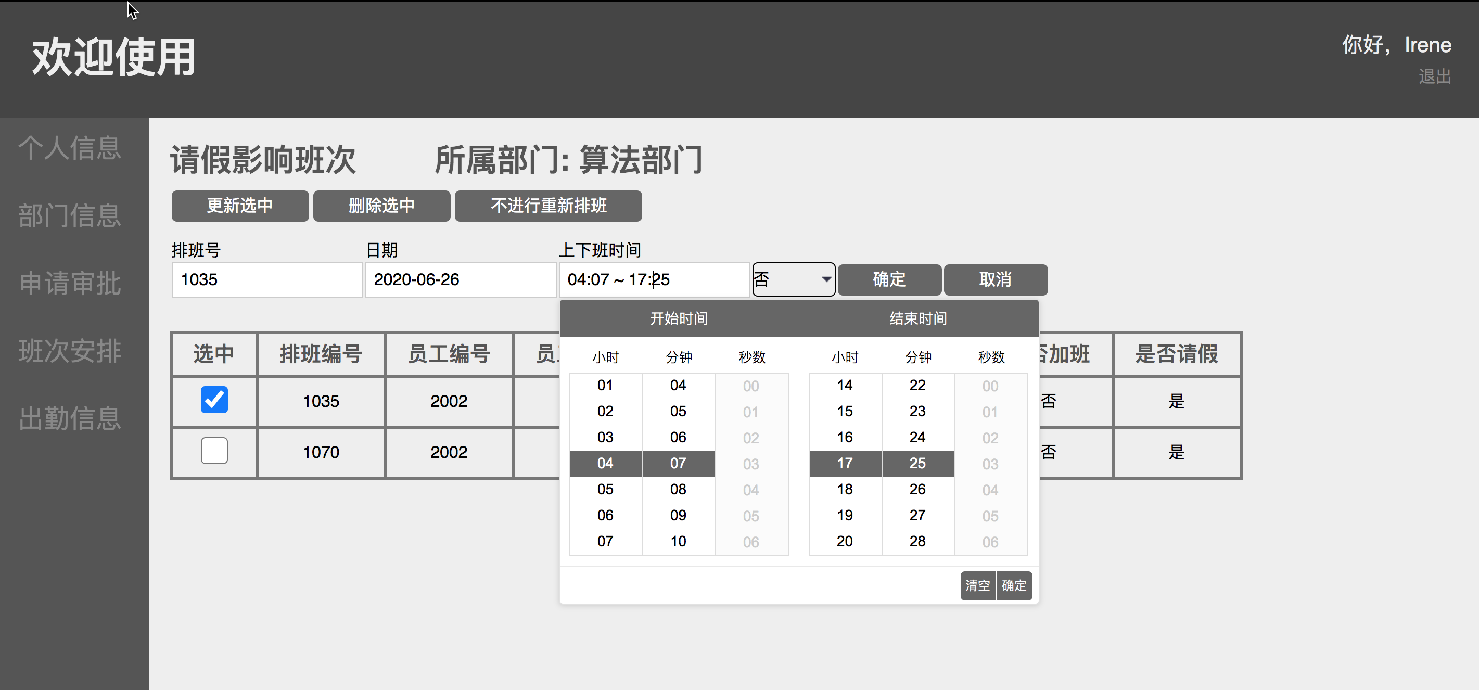Click the 日期 field showing 2020-06-26
Image resolution: width=1479 pixels, height=690 pixels.
[461, 279]
